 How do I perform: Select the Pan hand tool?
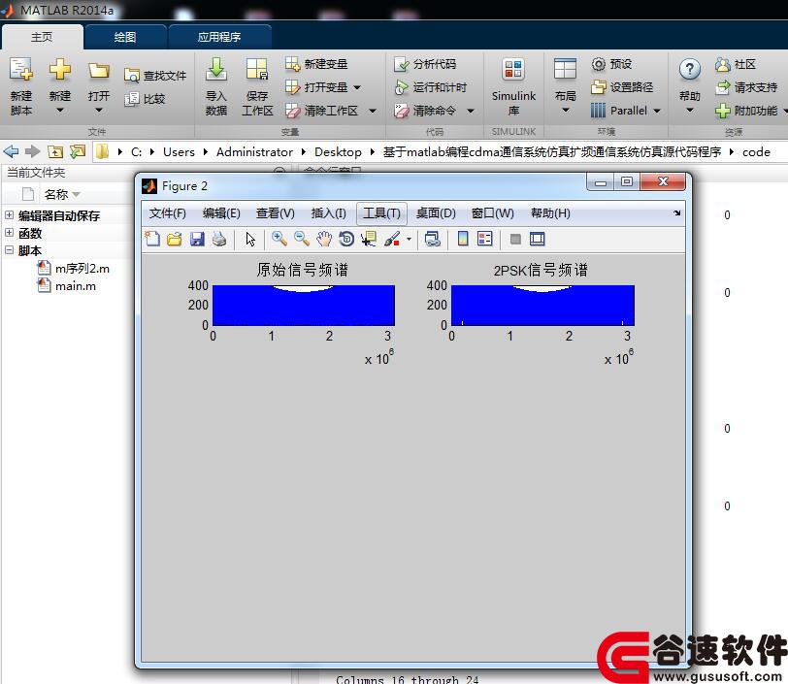(324, 240)
